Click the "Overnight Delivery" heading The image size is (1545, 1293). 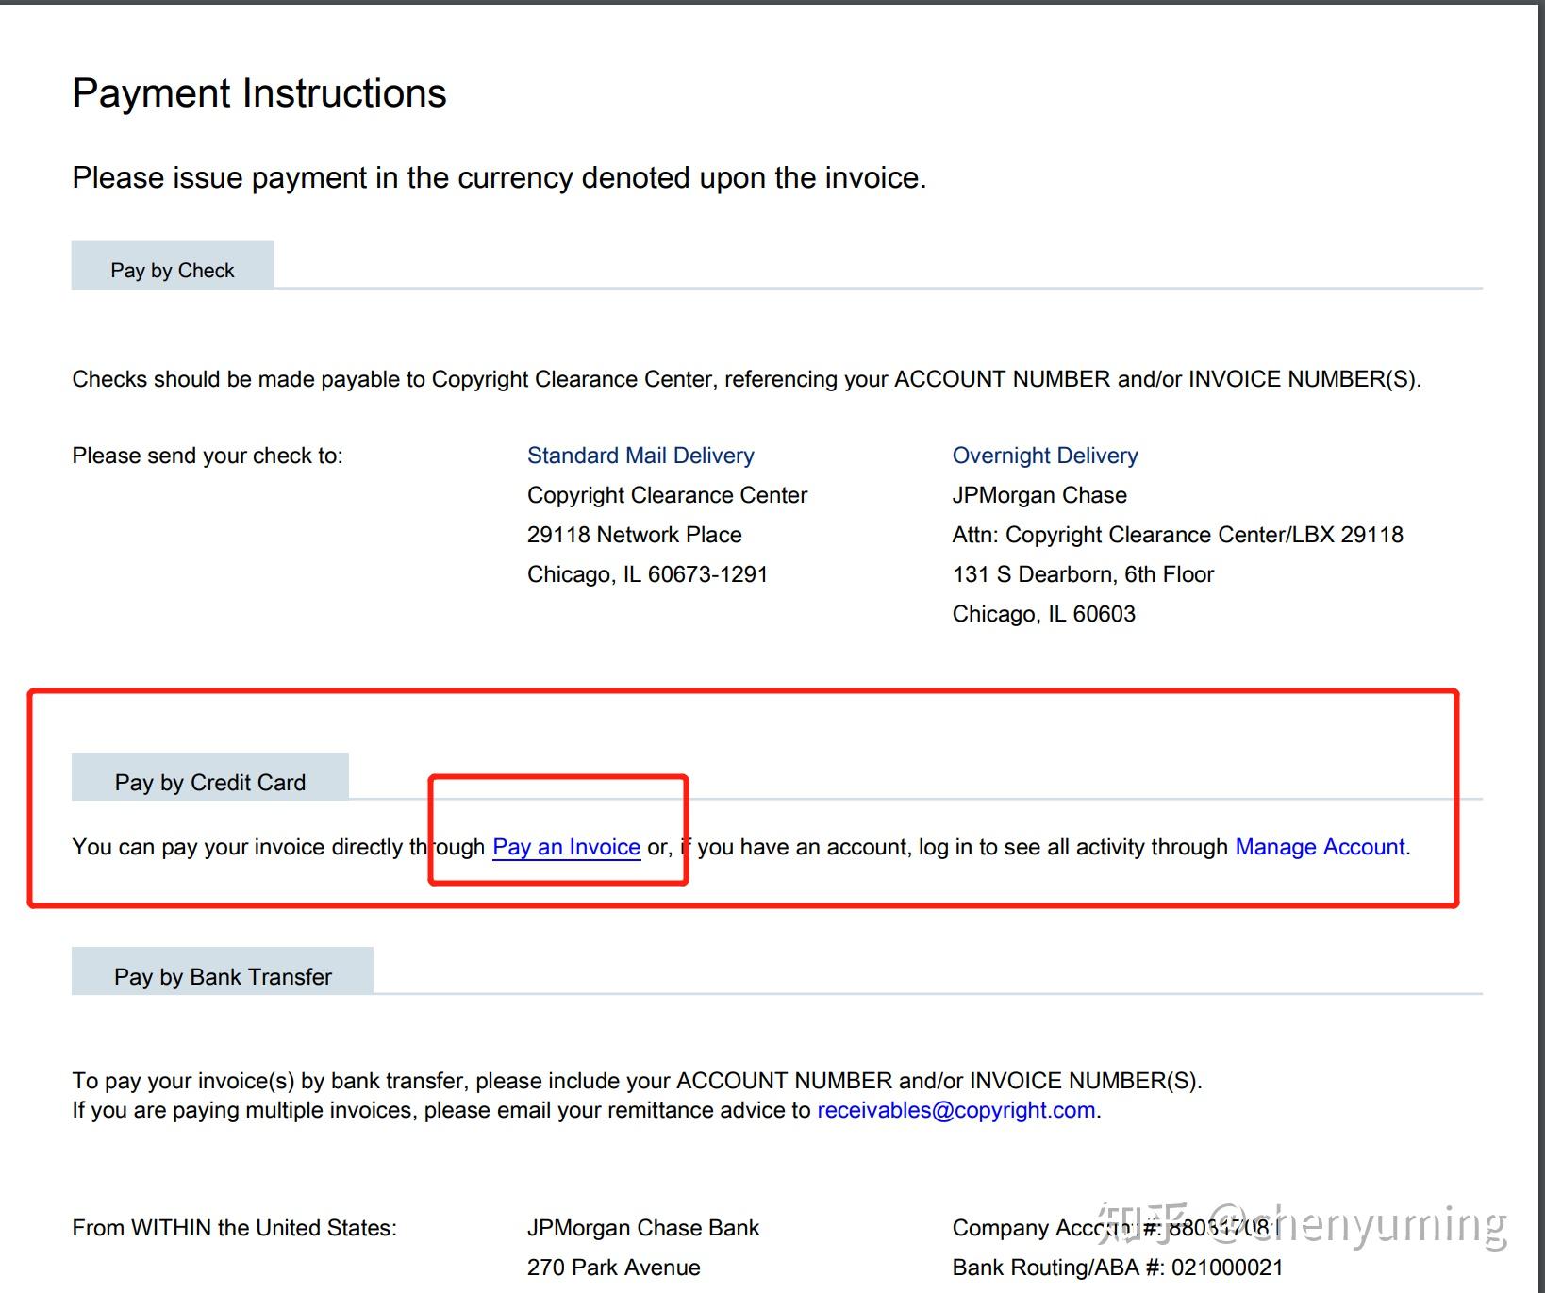point(1045,456)
